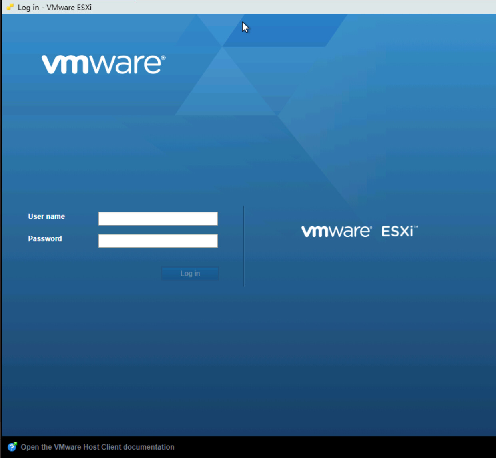This screenshot has height=458, width=496.
Task: Click the yellow VMware icon in title bar
Action: (x=10, y=7)
